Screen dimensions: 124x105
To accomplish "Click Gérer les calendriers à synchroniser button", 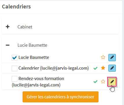I will coord(61,97).
